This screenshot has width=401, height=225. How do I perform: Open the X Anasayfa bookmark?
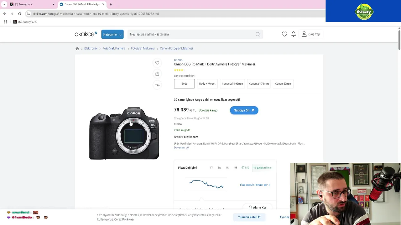(25, 22)
